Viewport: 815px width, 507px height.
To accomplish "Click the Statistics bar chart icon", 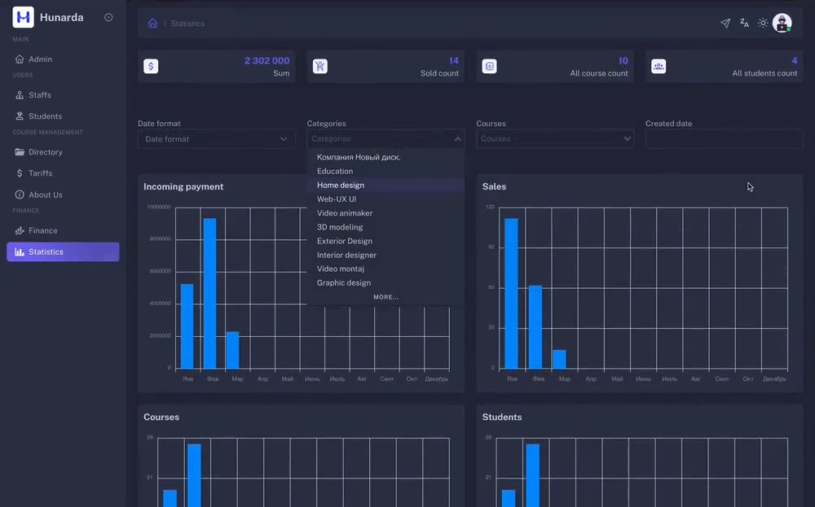I will point(20,251).
